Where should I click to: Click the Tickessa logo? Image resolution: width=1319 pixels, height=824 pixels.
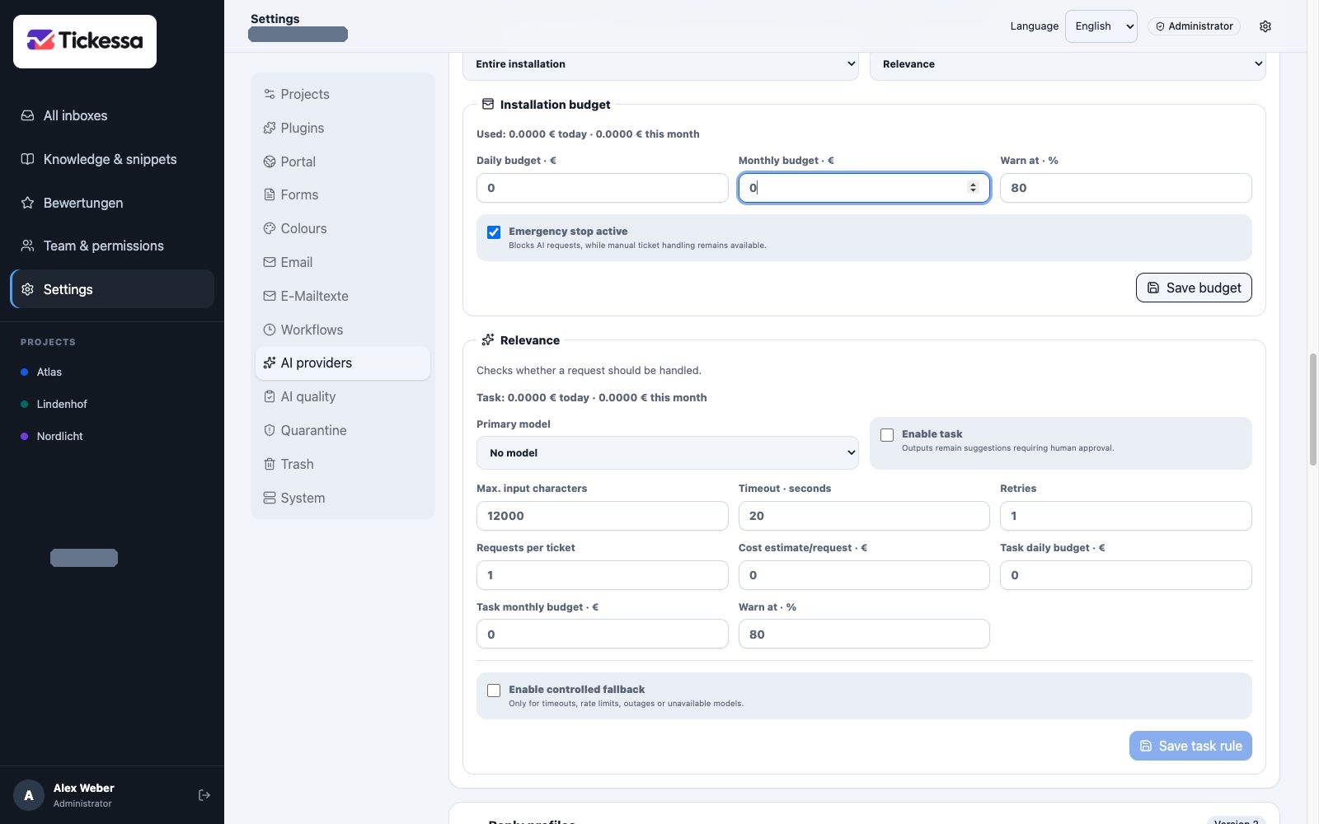tap(85, 41)
